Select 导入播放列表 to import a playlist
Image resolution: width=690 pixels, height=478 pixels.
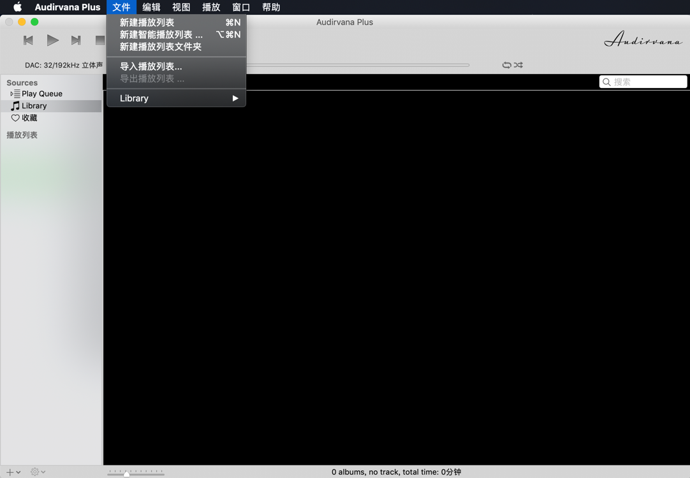(150, 66)
